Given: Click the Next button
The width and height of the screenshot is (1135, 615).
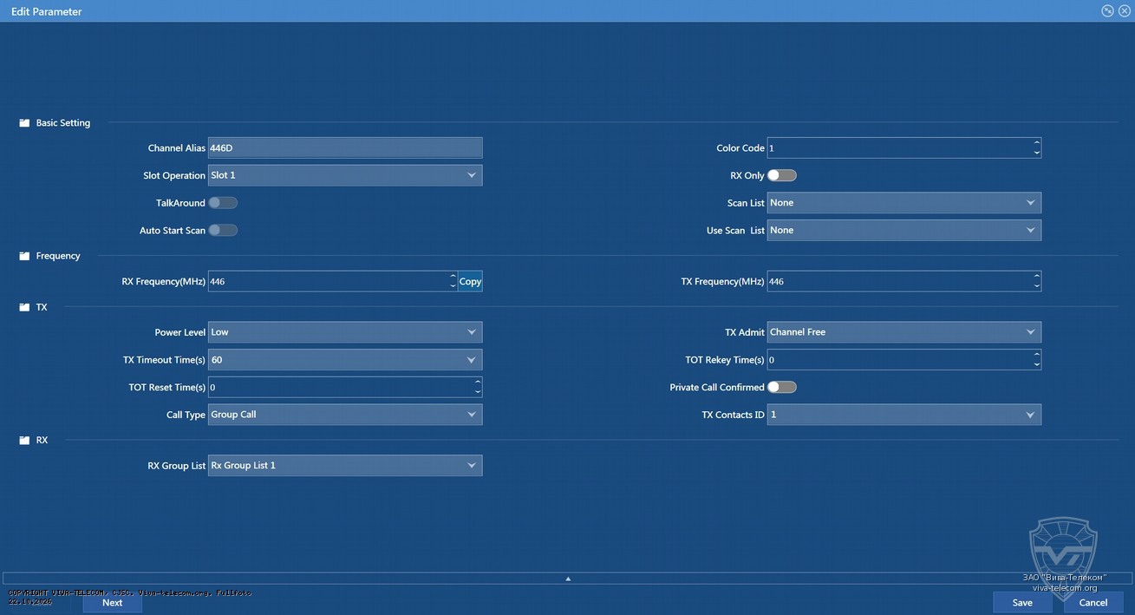Looking at the screenshot, I should pyautogui.click(x=113, y=603).
